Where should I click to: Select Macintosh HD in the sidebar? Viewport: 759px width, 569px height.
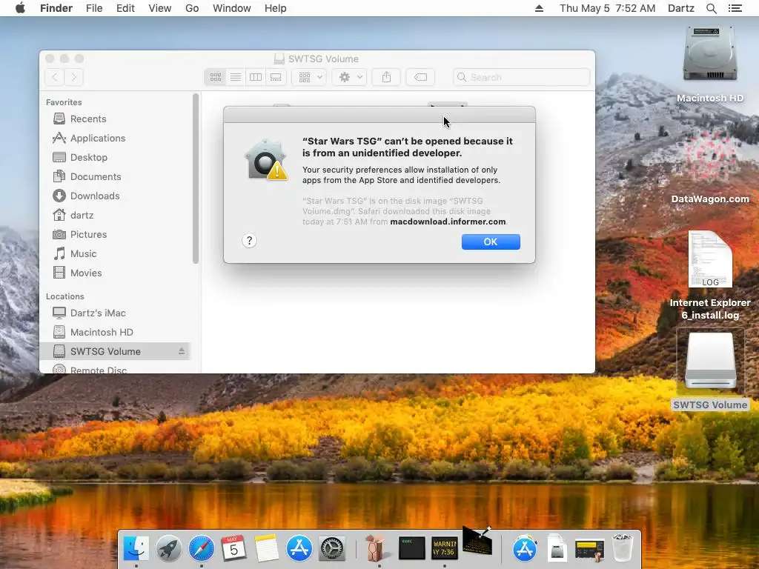point(116,333)
